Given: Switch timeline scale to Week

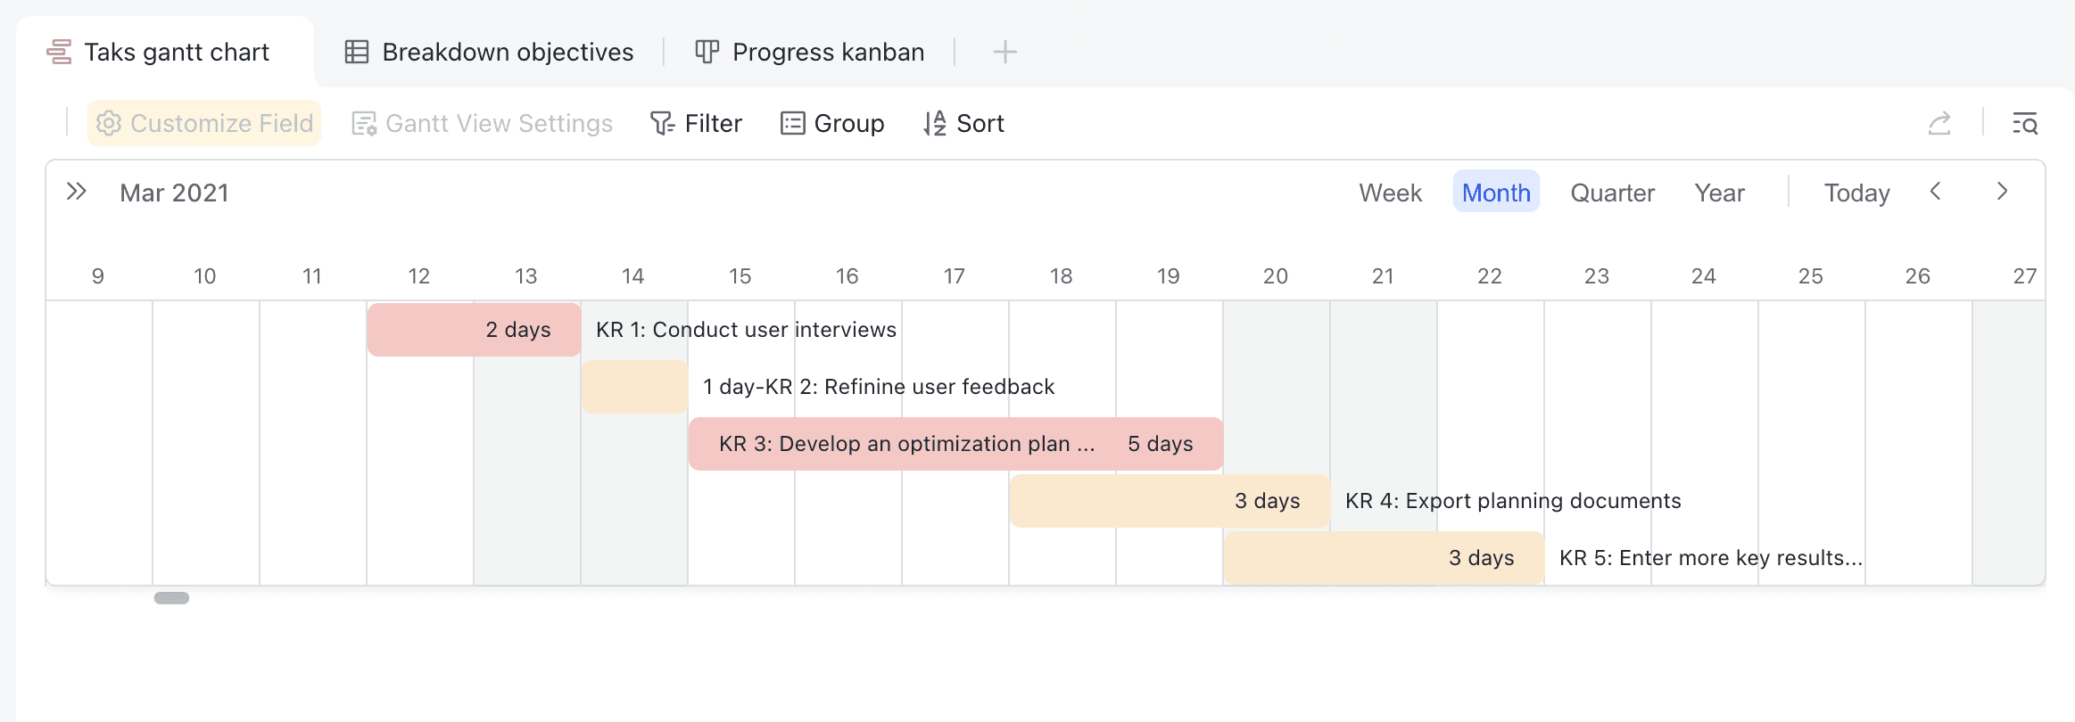Looking at the screenshot, I should click(x=1390, y=193).
